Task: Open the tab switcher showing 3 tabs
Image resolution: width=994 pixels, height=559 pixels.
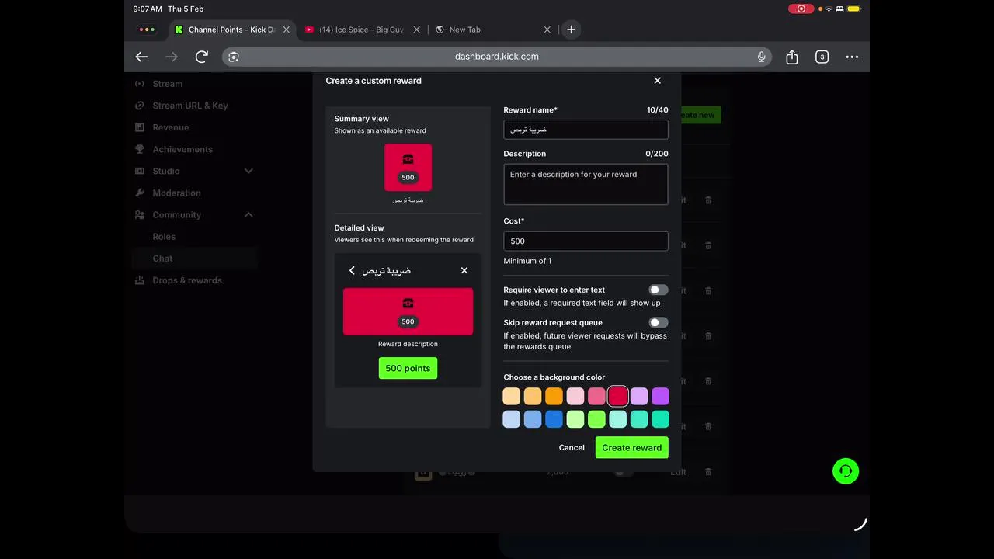Action: pos(822,57)
